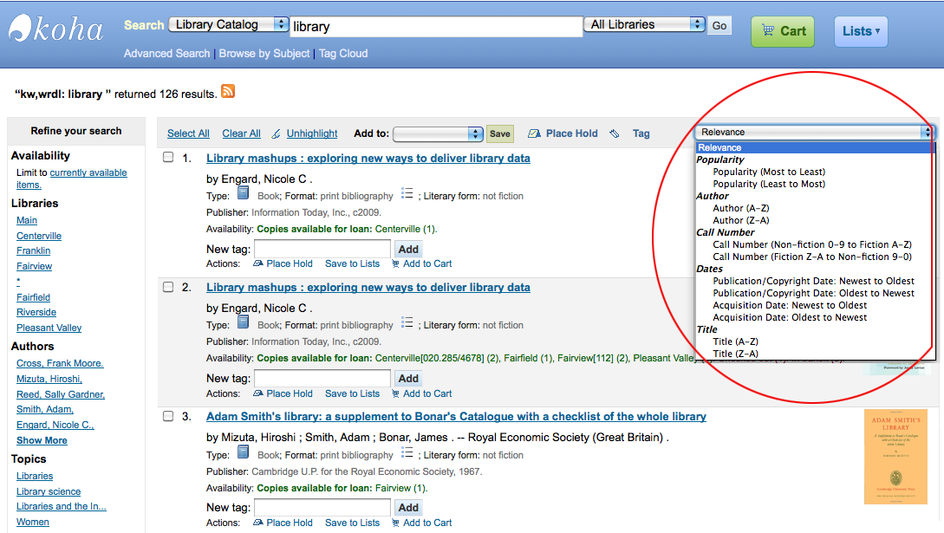Select Title (Z-A) from sort list

[736, 354]
